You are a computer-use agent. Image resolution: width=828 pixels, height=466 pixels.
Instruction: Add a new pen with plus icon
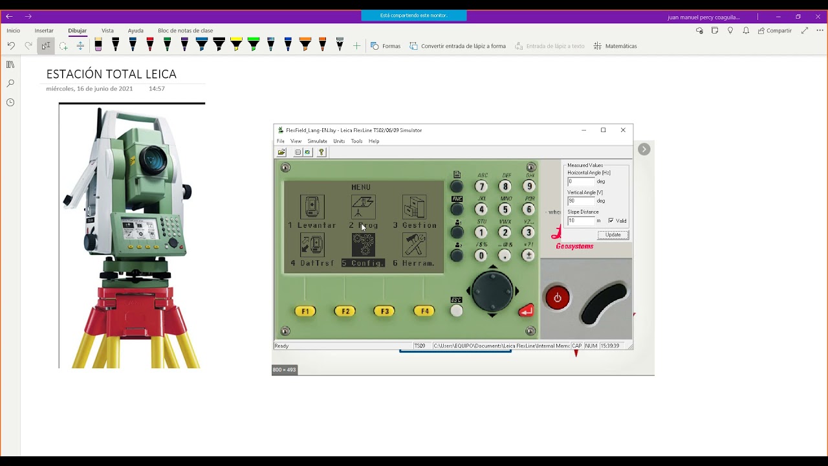[x=356, y=46]
